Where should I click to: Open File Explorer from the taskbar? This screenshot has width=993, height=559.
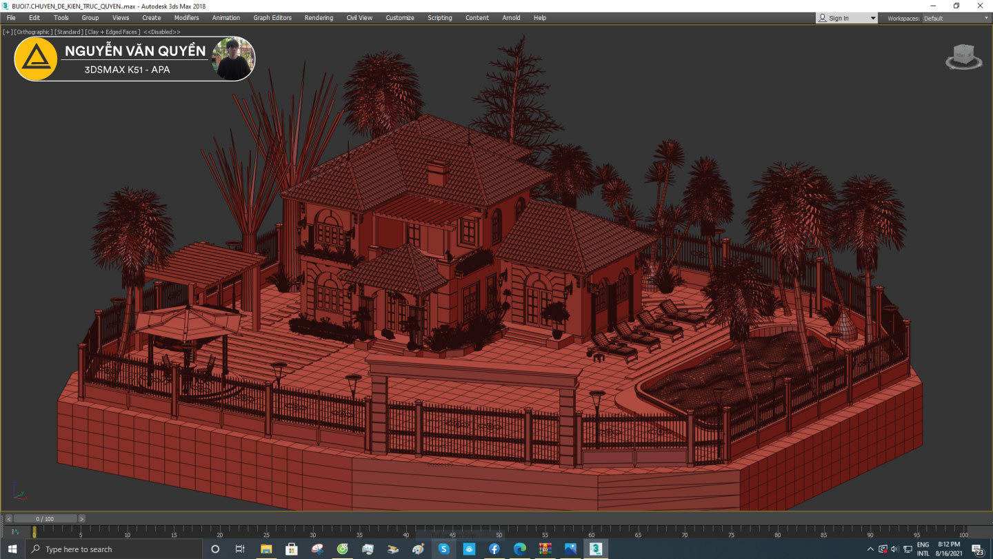click(265, 549)
